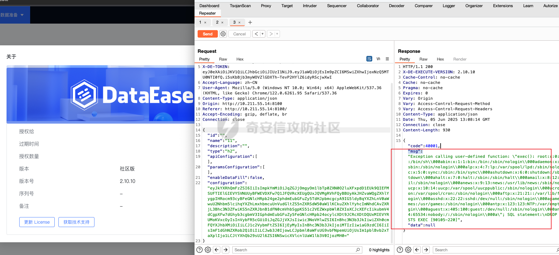Viewport: 559px width, 255px height.
Task: Switch Response view to Render
Action: point(460,59)
